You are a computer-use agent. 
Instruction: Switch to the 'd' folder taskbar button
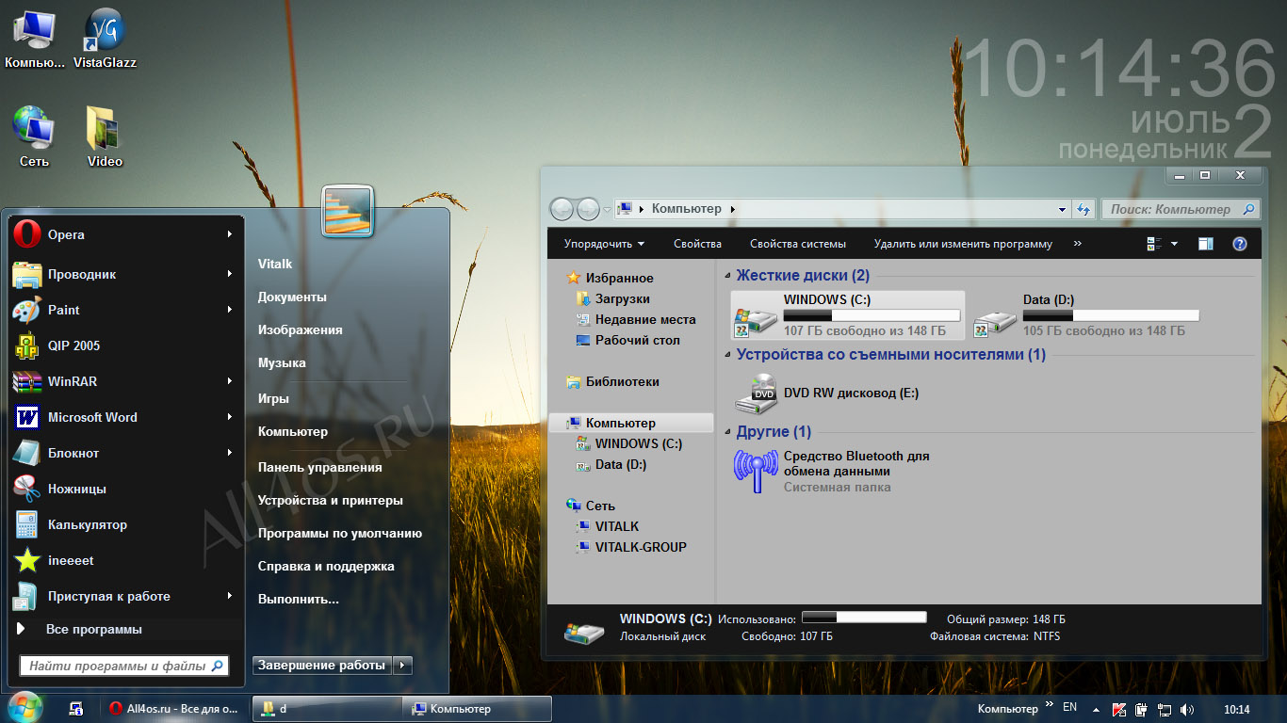point(326,709)
